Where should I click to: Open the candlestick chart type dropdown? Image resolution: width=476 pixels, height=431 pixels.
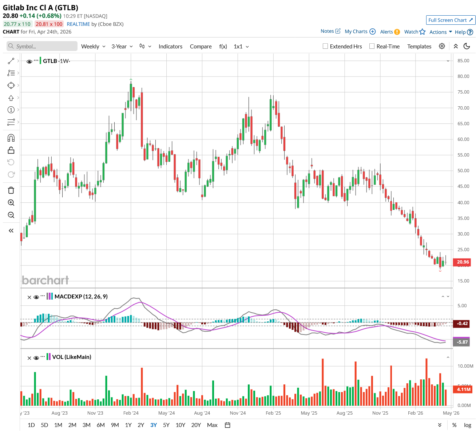[145, 46]
